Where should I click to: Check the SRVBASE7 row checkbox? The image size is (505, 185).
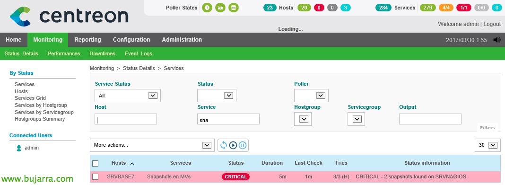(96, 176)
